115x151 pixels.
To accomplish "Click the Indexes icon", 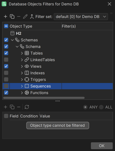I will 27,73.
